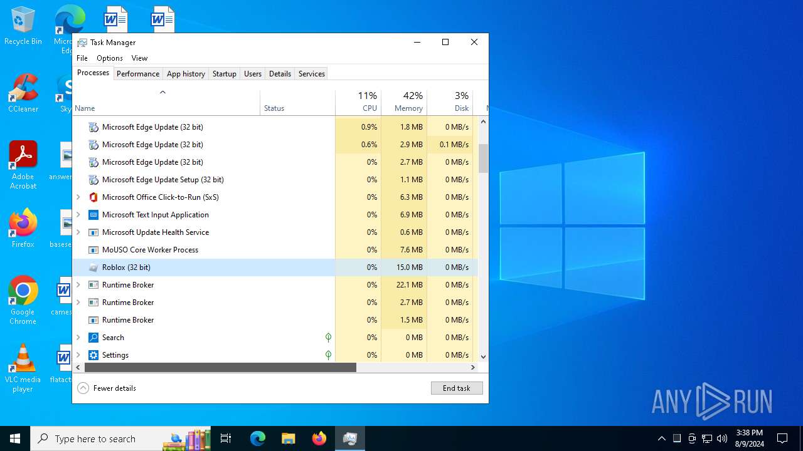
Task: Open the network icon in system tray
Action: click(x=707, y=438)
